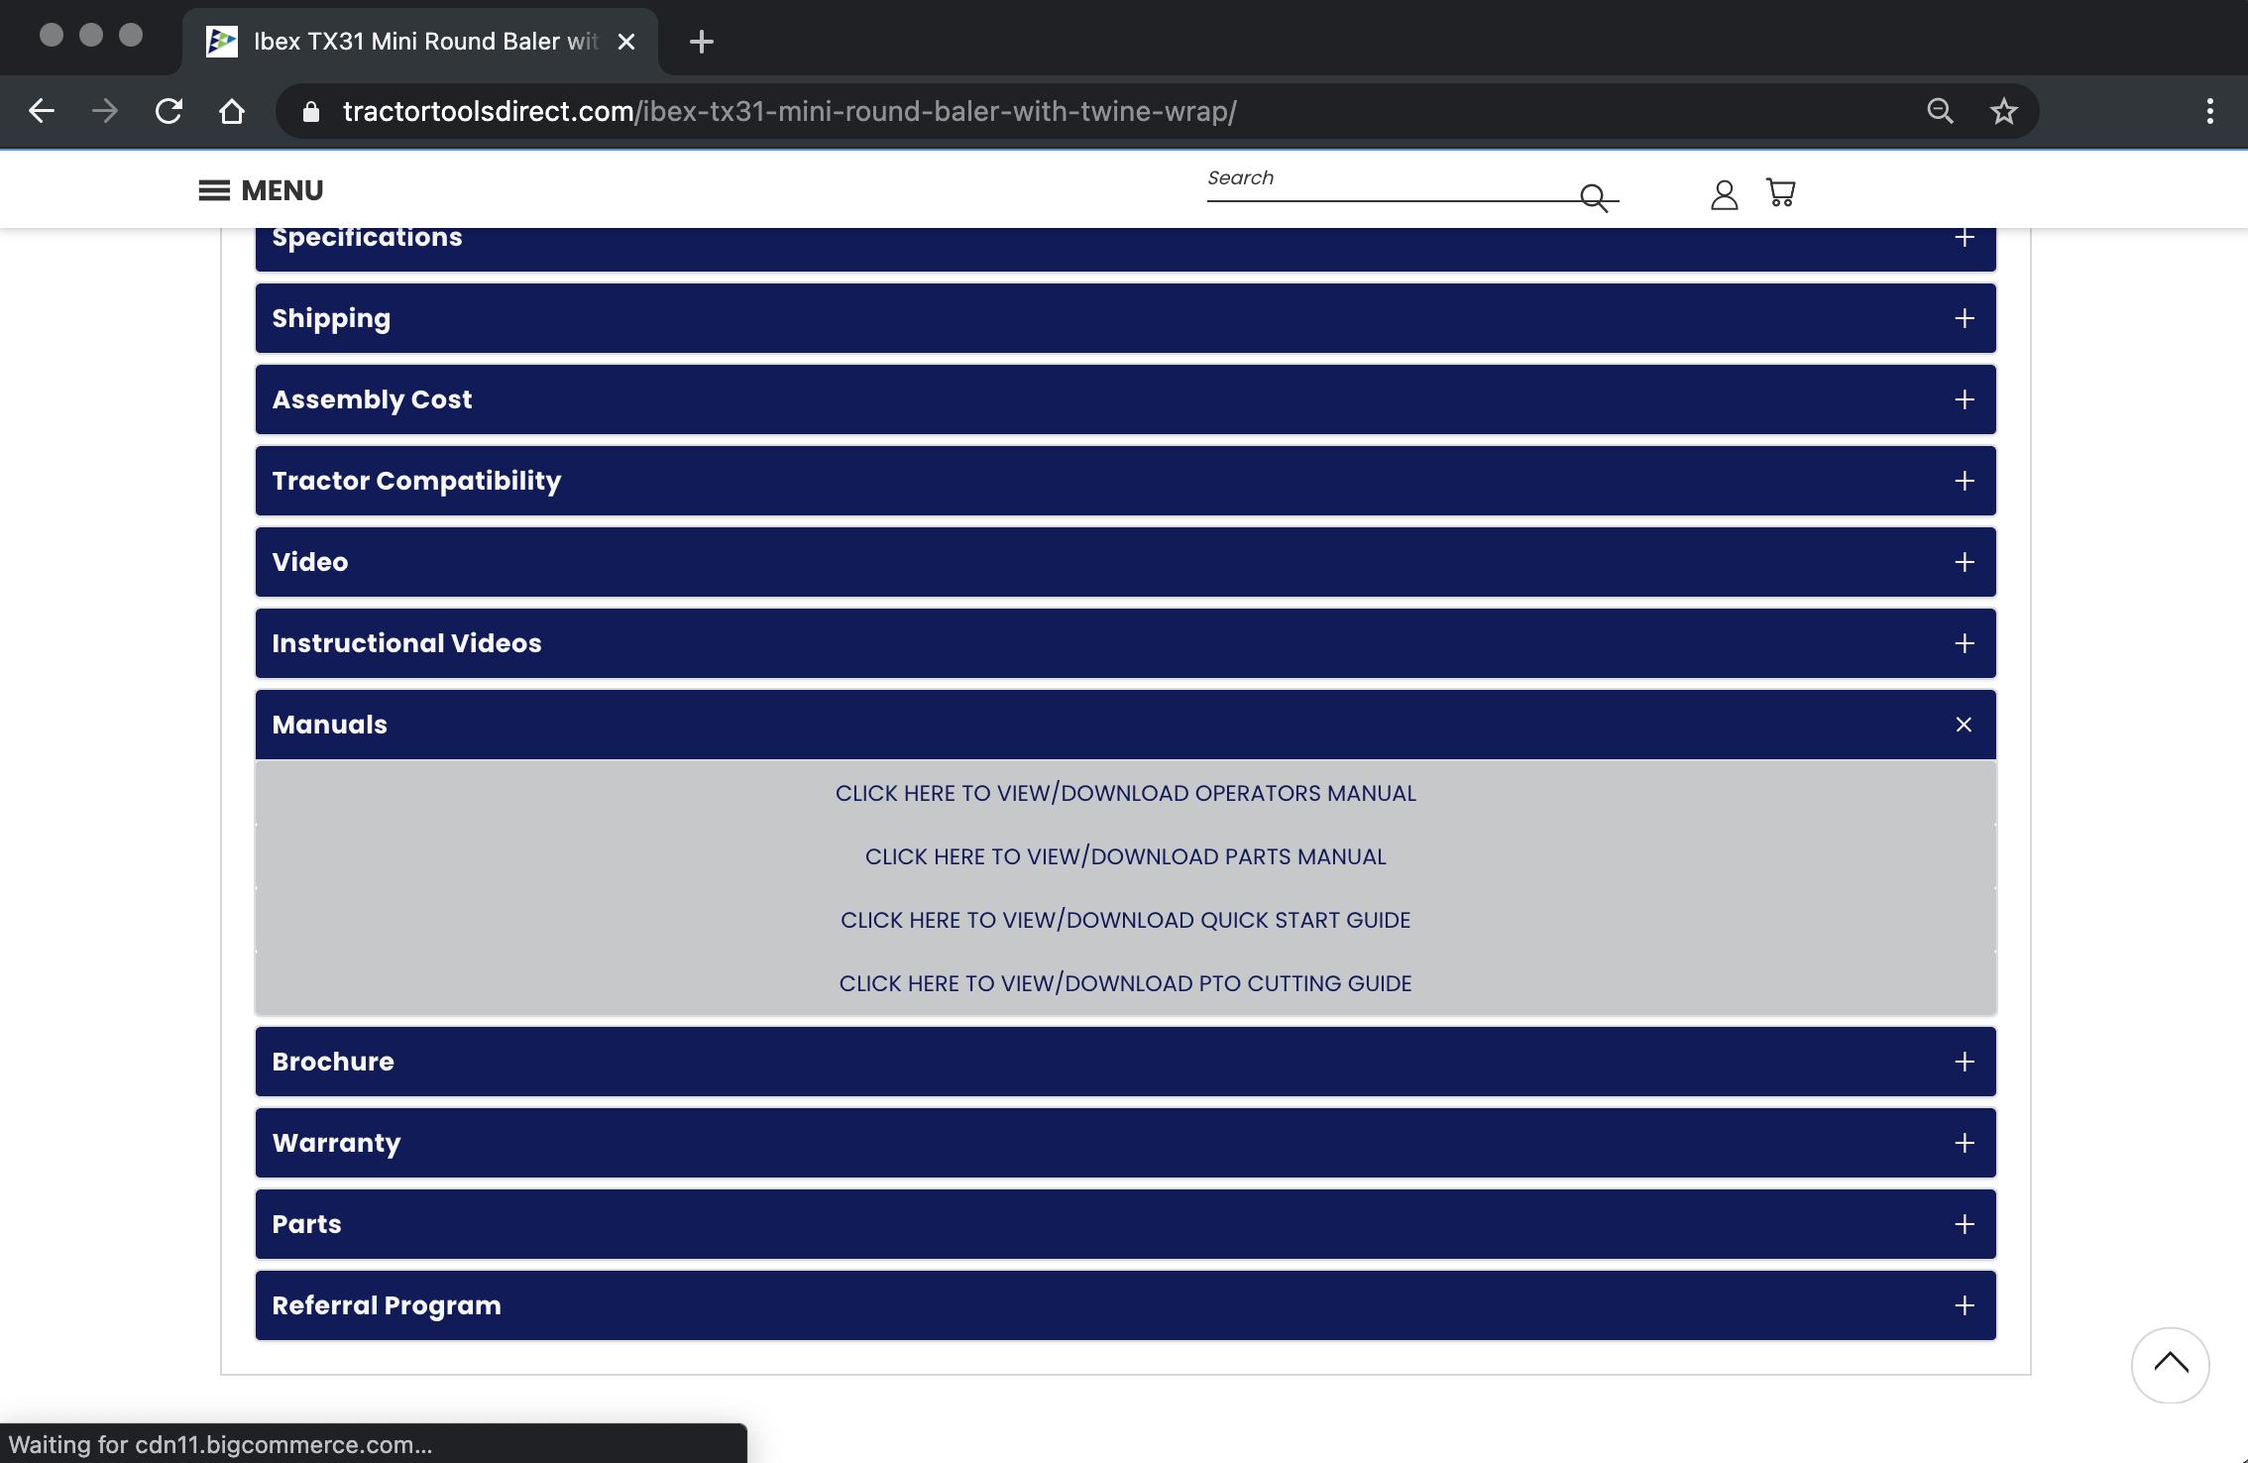Click the search magnifier icon in site header
Image resolution: width=2248 pixels, height=1463 pixels.
(1594, 197)
